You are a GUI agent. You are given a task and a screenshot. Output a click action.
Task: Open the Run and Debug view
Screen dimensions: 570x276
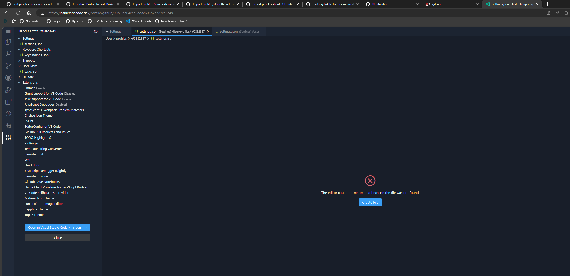[x=8, y=89]
